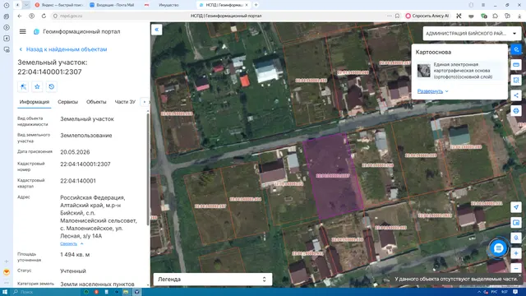Bookmark the page in the address bar
Image resolution: width=526 pixels, height=296 pixels.
click(x=397, y=16)
